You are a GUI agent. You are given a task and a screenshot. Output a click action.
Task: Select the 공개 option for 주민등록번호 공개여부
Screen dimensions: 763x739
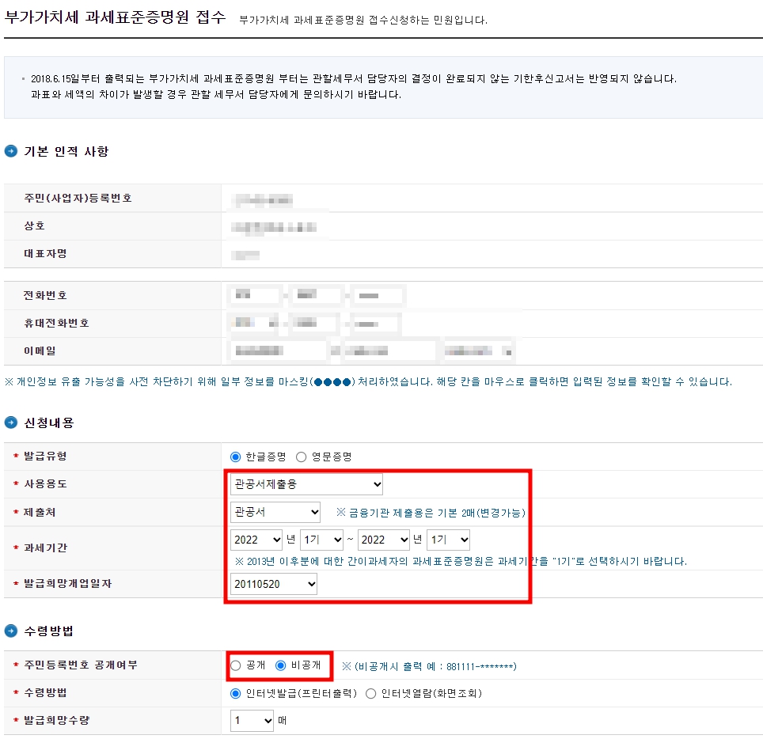point(235,666)
